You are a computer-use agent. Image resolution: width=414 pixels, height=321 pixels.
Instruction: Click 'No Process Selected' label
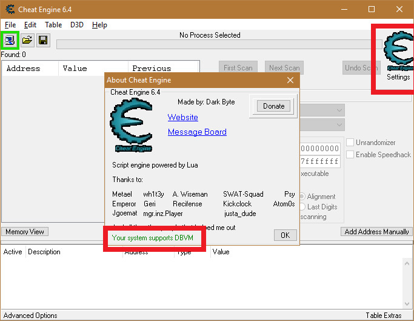pyautogui.click(x=210, y=35)
